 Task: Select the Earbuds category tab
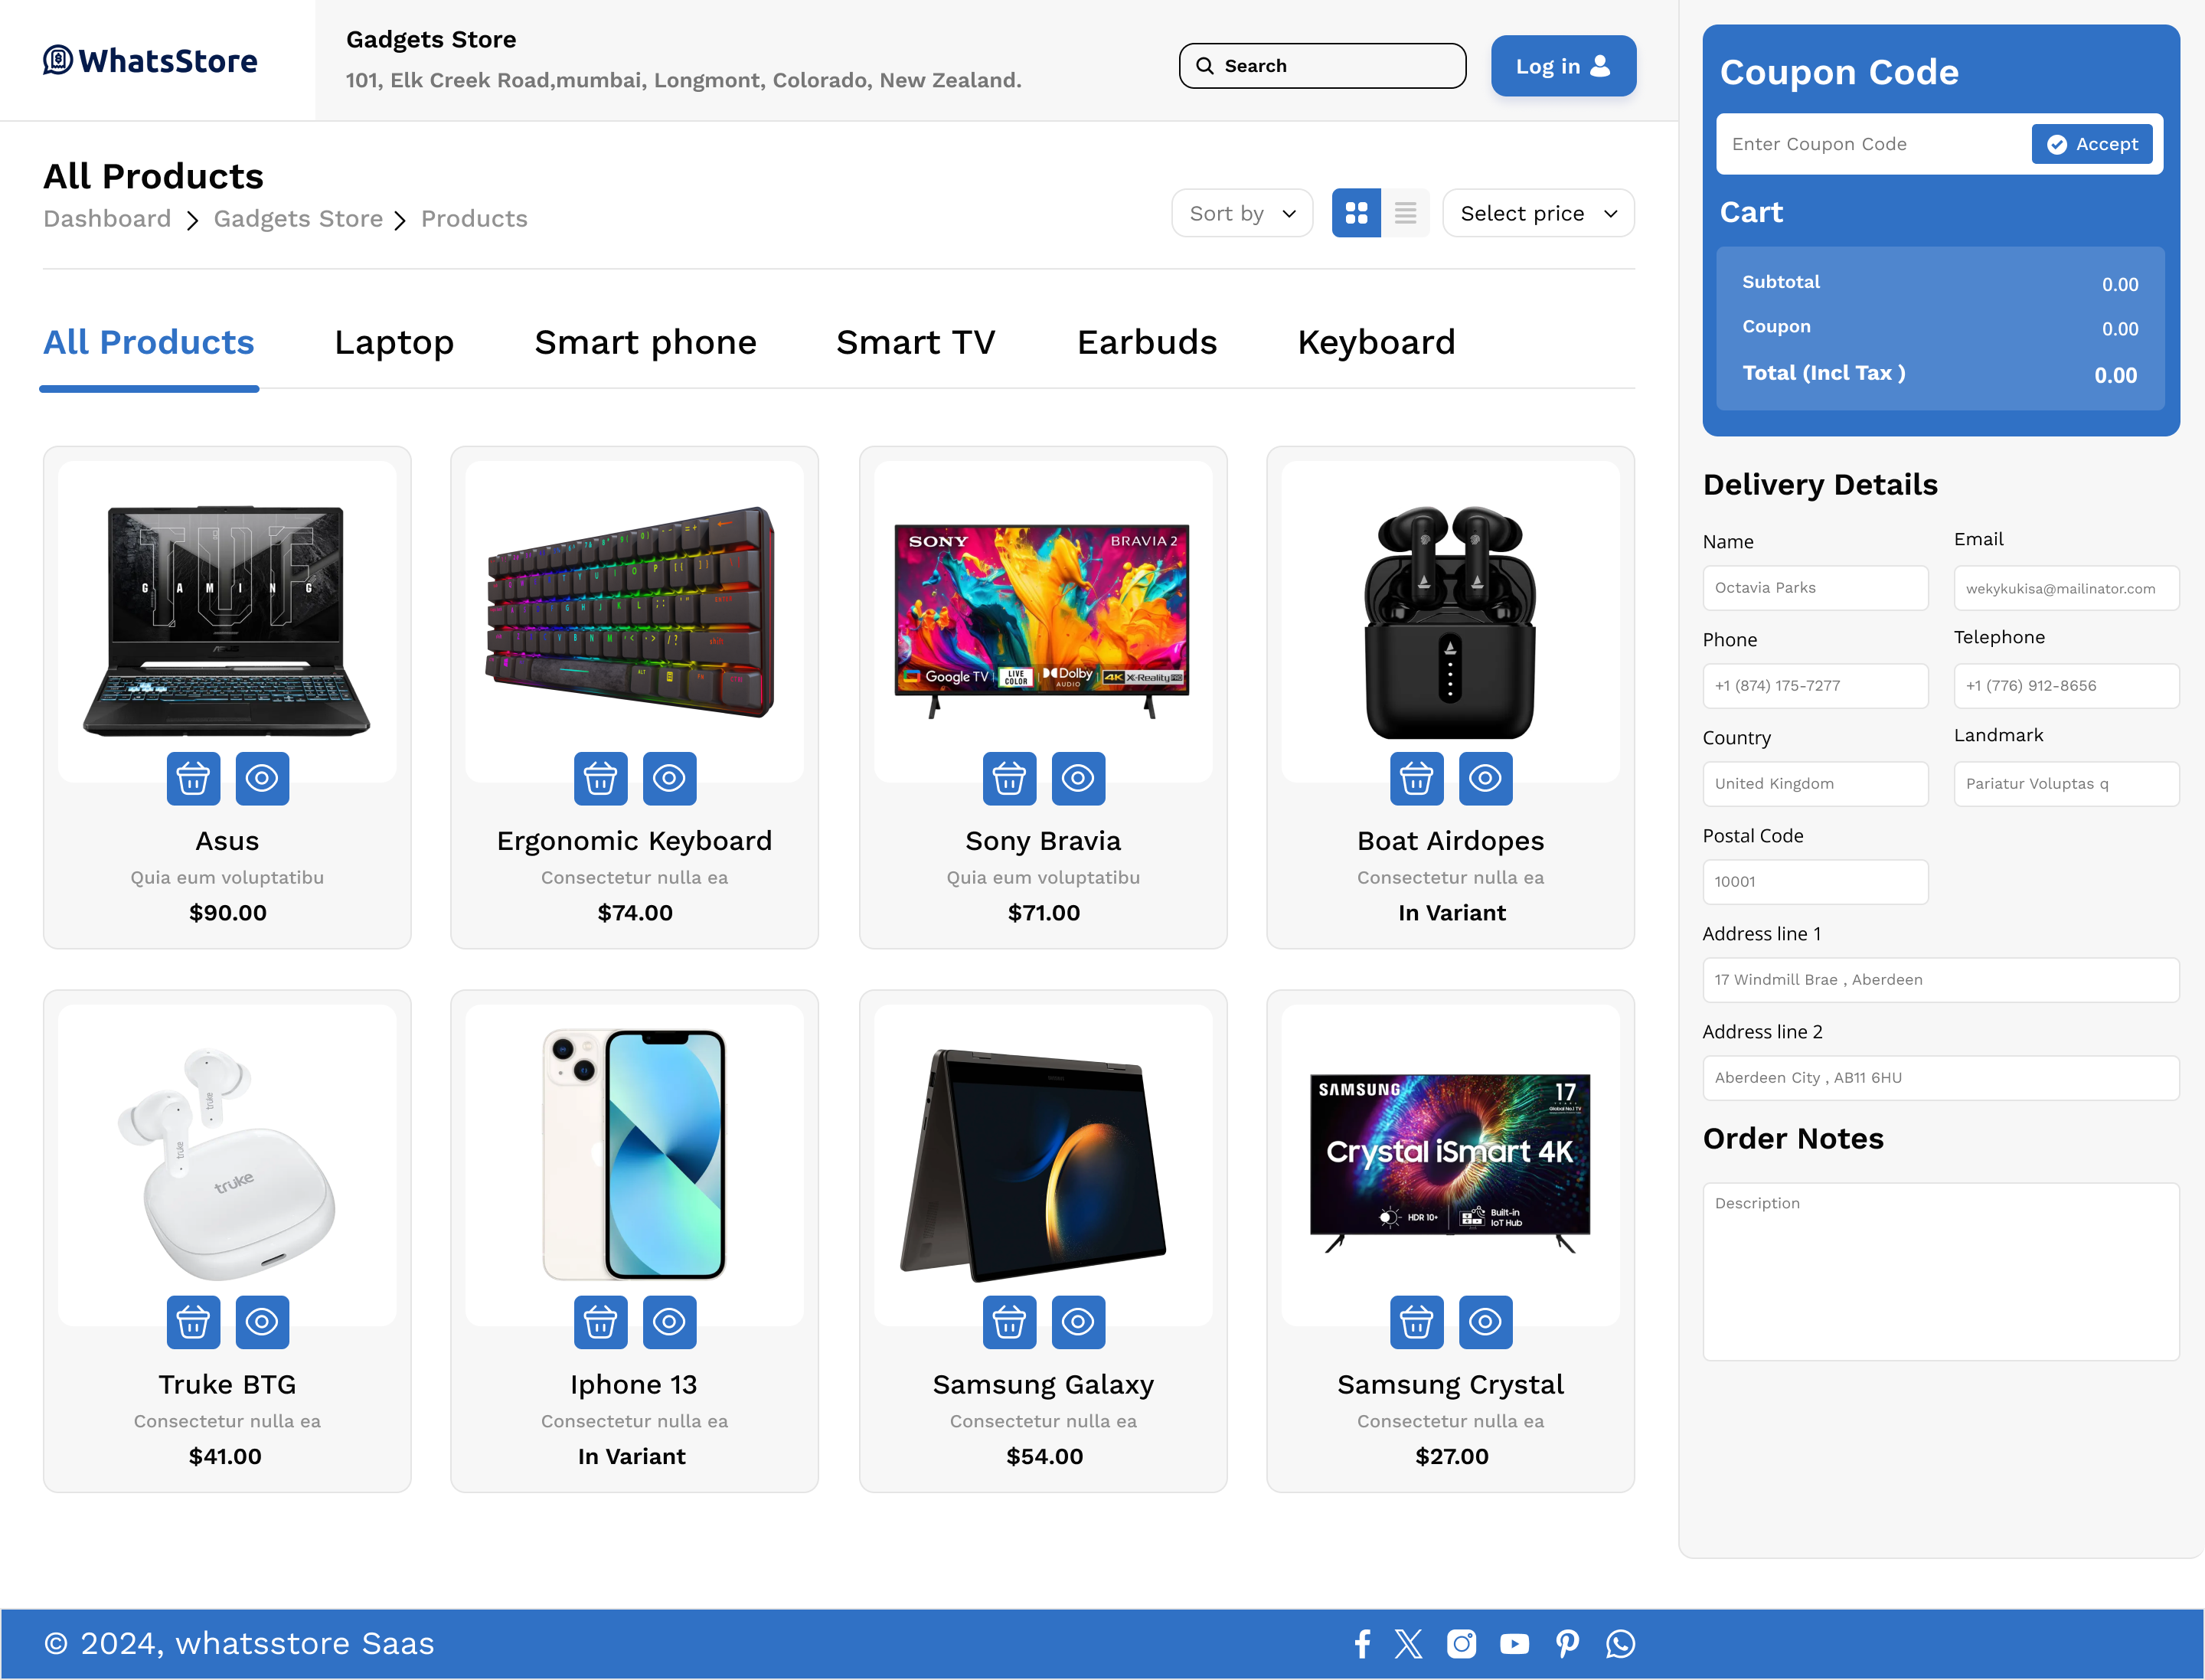pos(1146,343)
